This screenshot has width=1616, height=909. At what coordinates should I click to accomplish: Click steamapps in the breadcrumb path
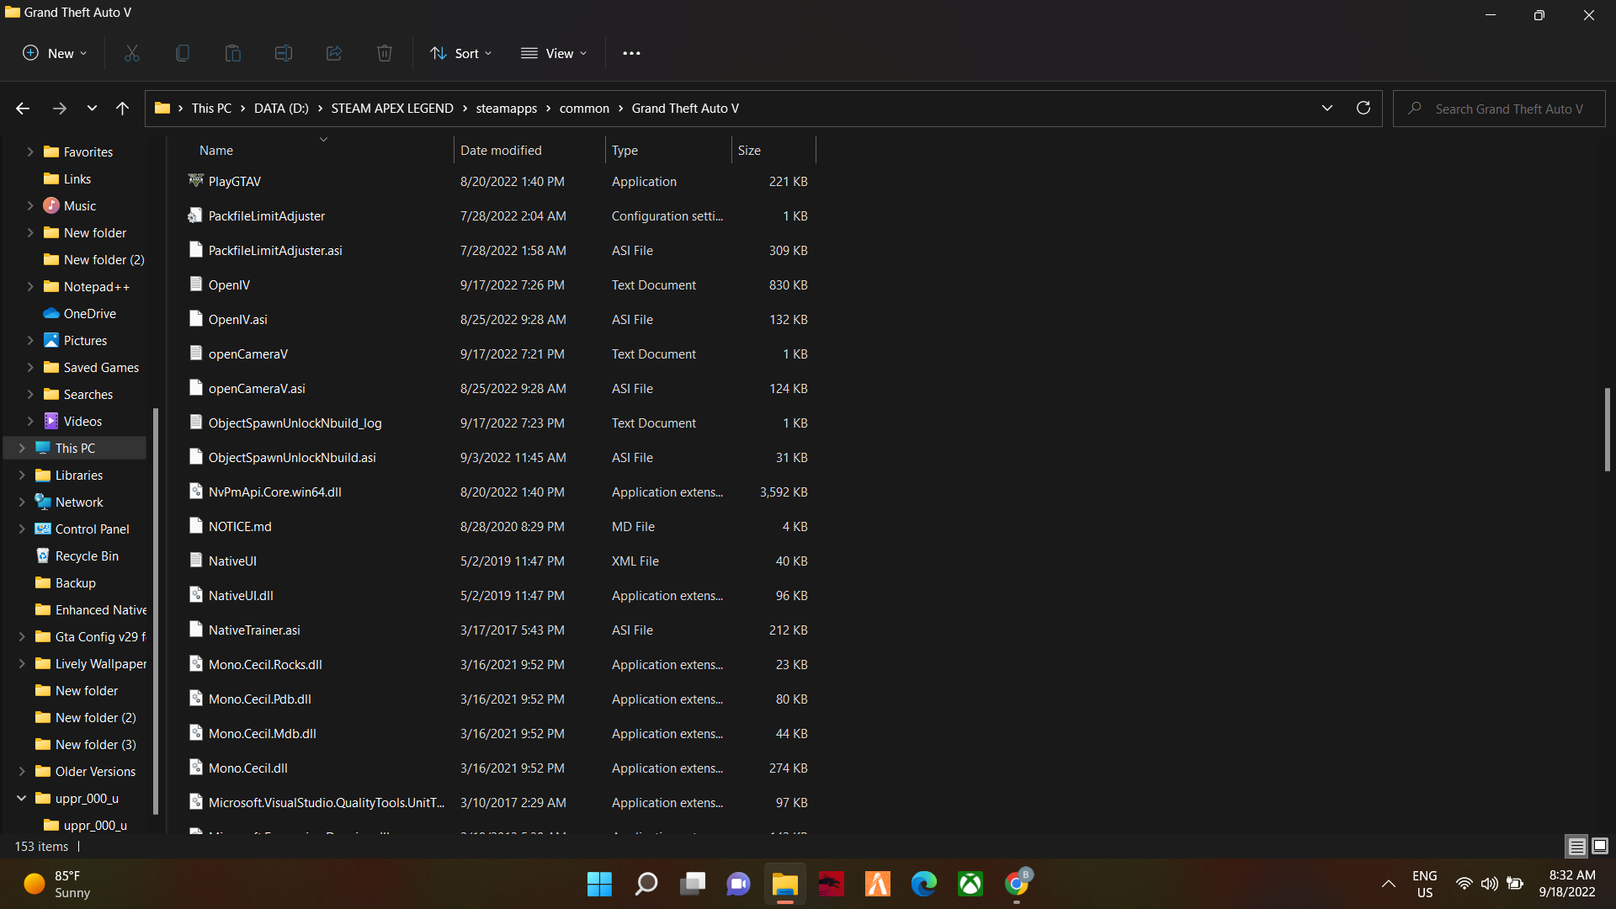coord(506,109)
